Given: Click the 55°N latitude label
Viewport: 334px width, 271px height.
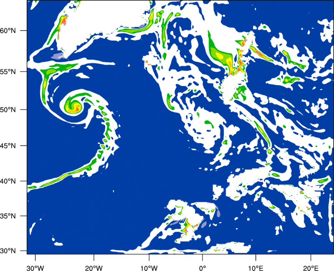Looking at the screenshot, I should (8, 72).
